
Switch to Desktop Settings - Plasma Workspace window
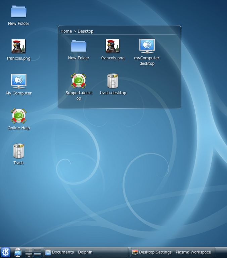click(x=172, y=252)
